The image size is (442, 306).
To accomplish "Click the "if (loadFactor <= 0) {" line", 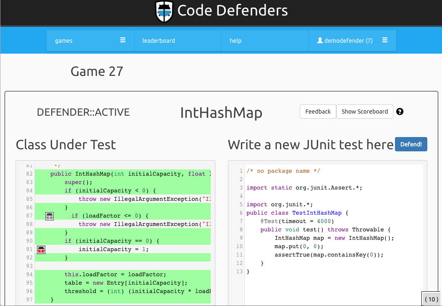I will point(110,215).
